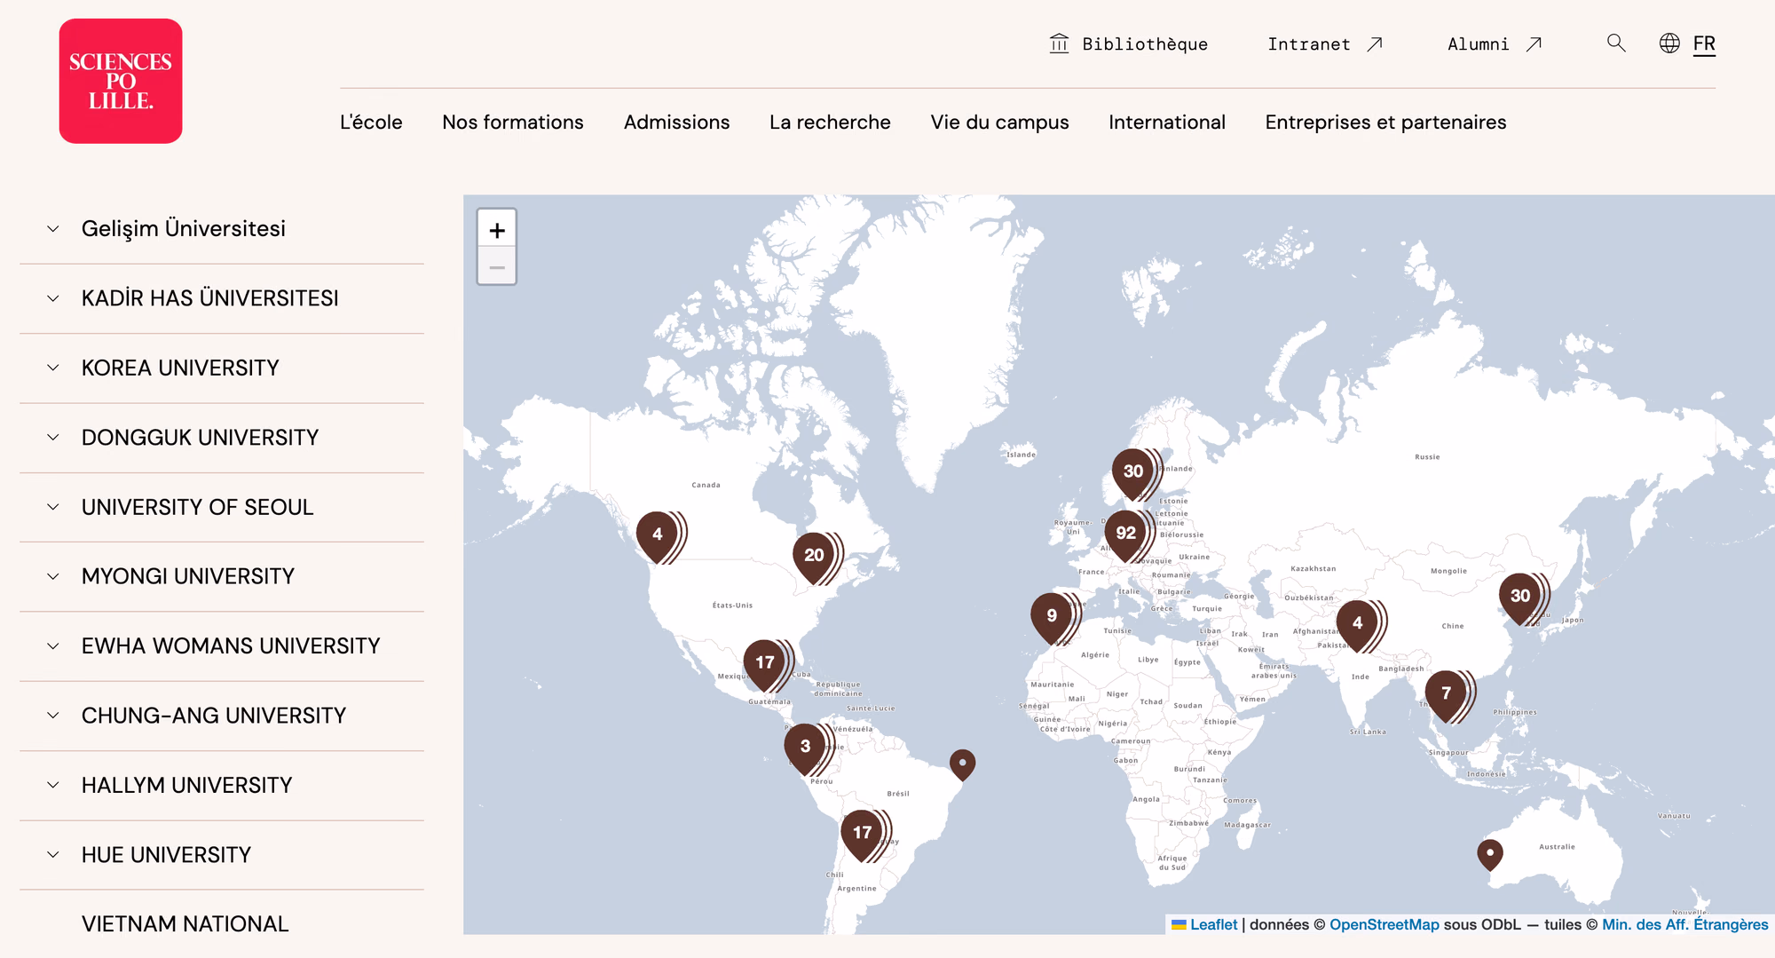Select the cluster marker 30 near Korea and Japan
This screenshot has width=1775, height=958.
coord(1521,598)
